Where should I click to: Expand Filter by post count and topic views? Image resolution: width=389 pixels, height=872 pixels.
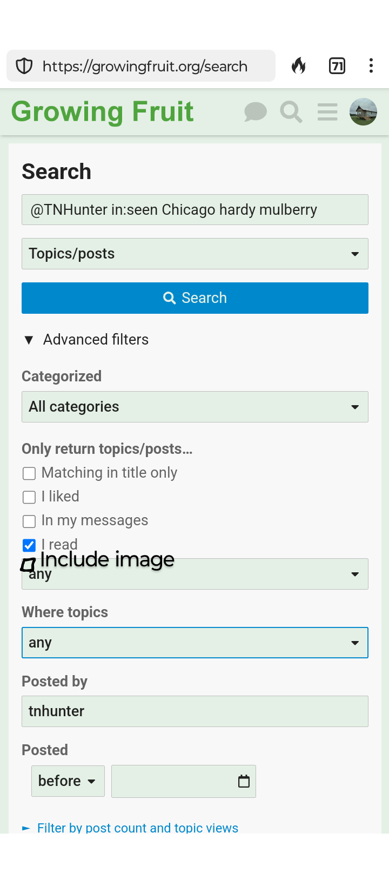click(x=137, y=828)
